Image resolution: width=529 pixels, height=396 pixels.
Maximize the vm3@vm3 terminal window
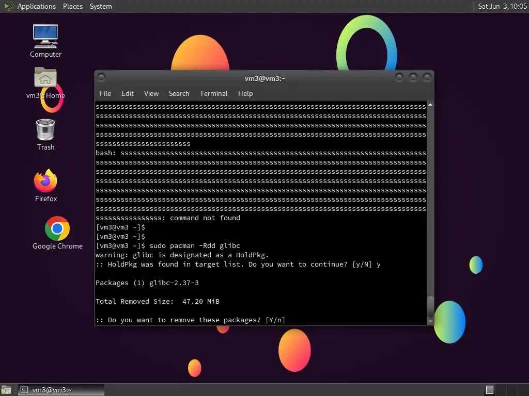click(413, 77)
